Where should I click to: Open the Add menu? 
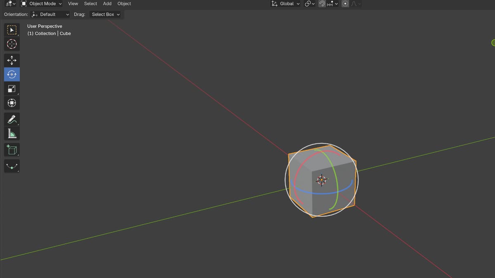click(x=107, y=4)
